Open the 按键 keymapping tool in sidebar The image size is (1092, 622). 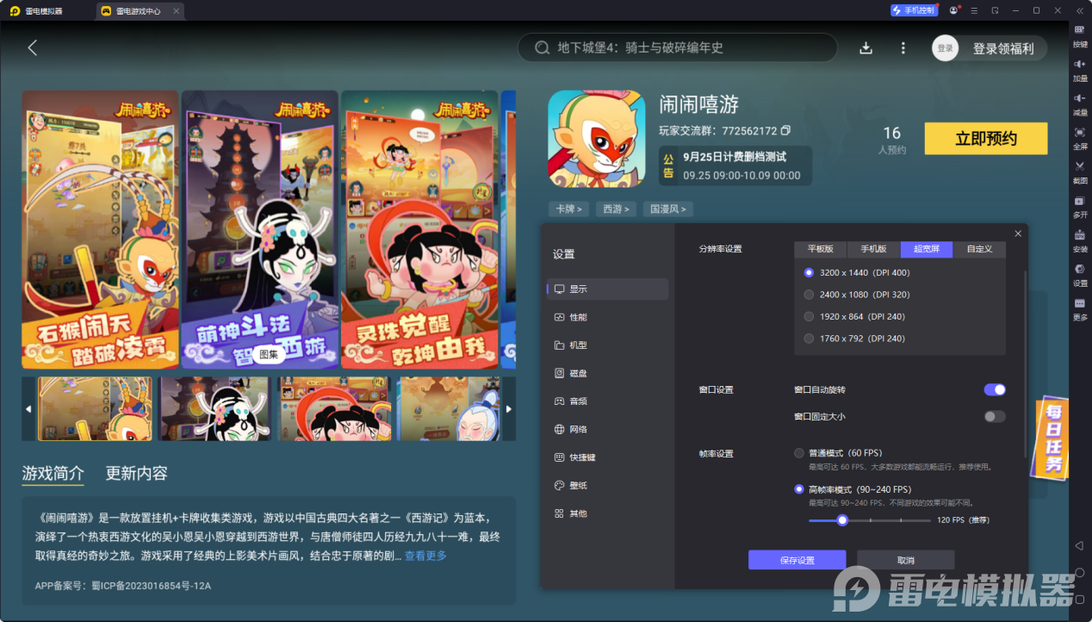coord(1080,34)
